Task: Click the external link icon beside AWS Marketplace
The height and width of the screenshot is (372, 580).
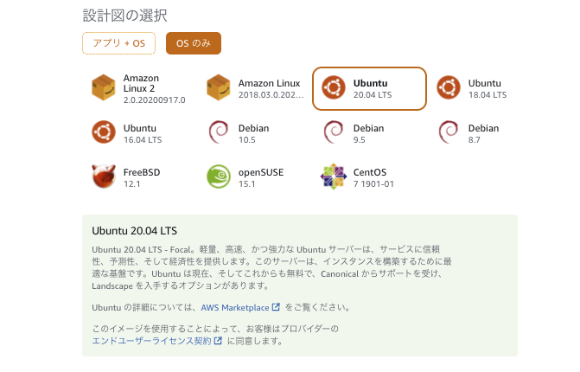Action: 277,307
